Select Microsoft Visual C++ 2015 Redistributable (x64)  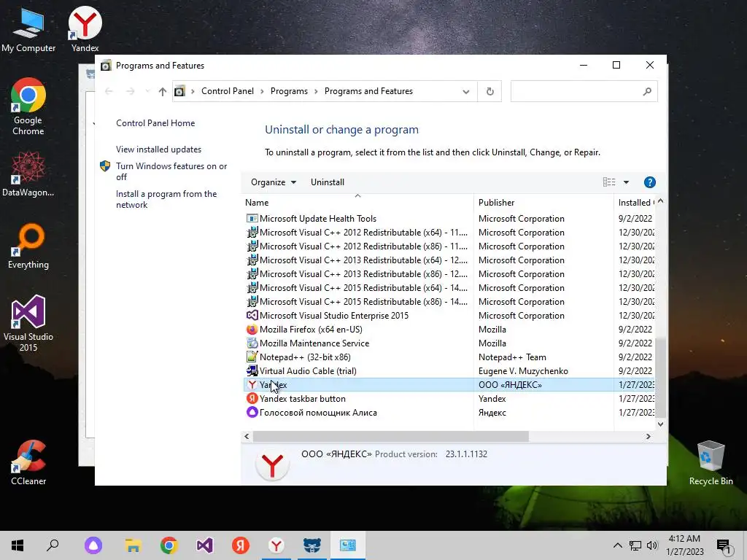[x=448, y=287]
